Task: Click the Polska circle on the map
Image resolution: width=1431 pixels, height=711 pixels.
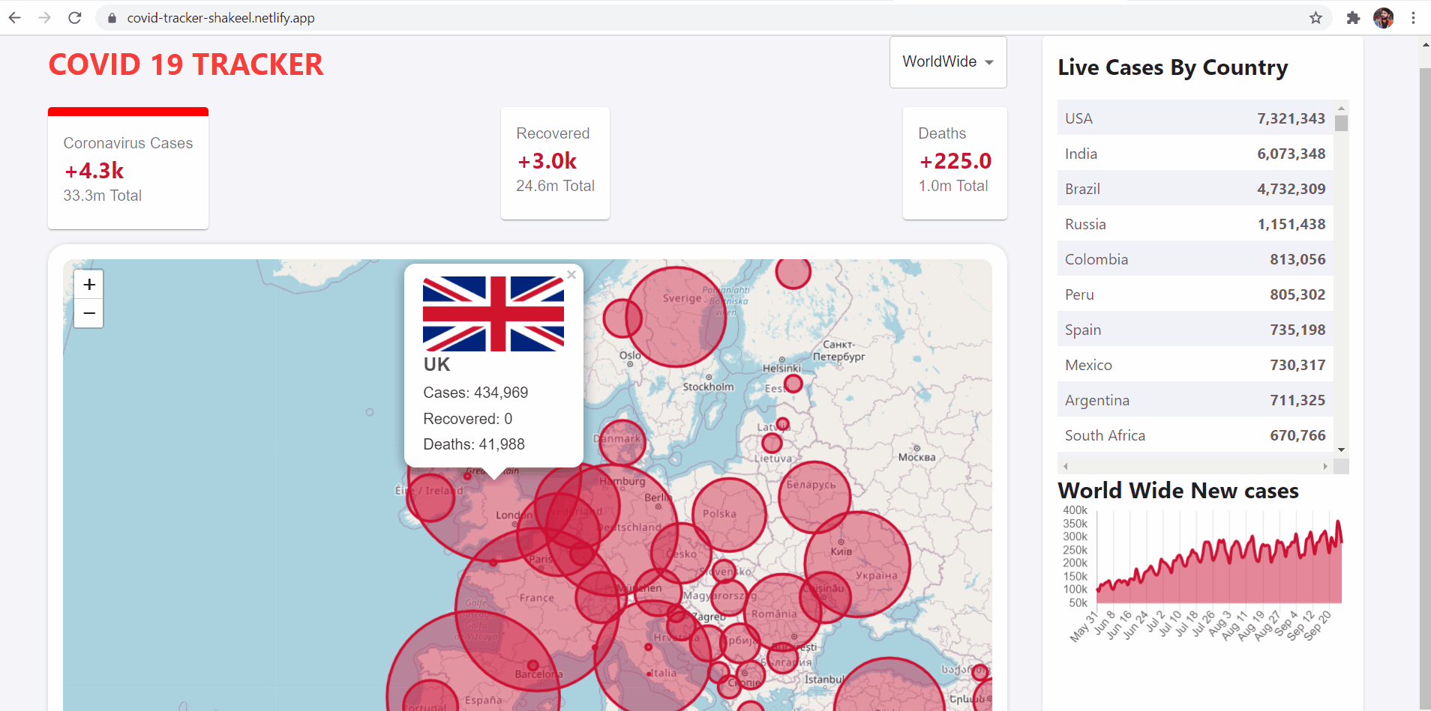Action: click(x=730, y=515)
